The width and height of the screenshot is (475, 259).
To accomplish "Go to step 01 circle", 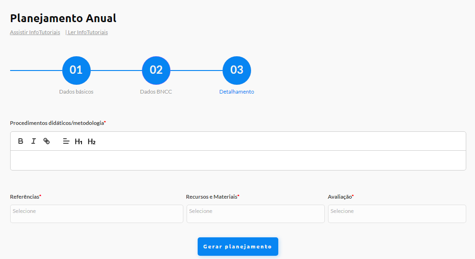I will point(76,70).
